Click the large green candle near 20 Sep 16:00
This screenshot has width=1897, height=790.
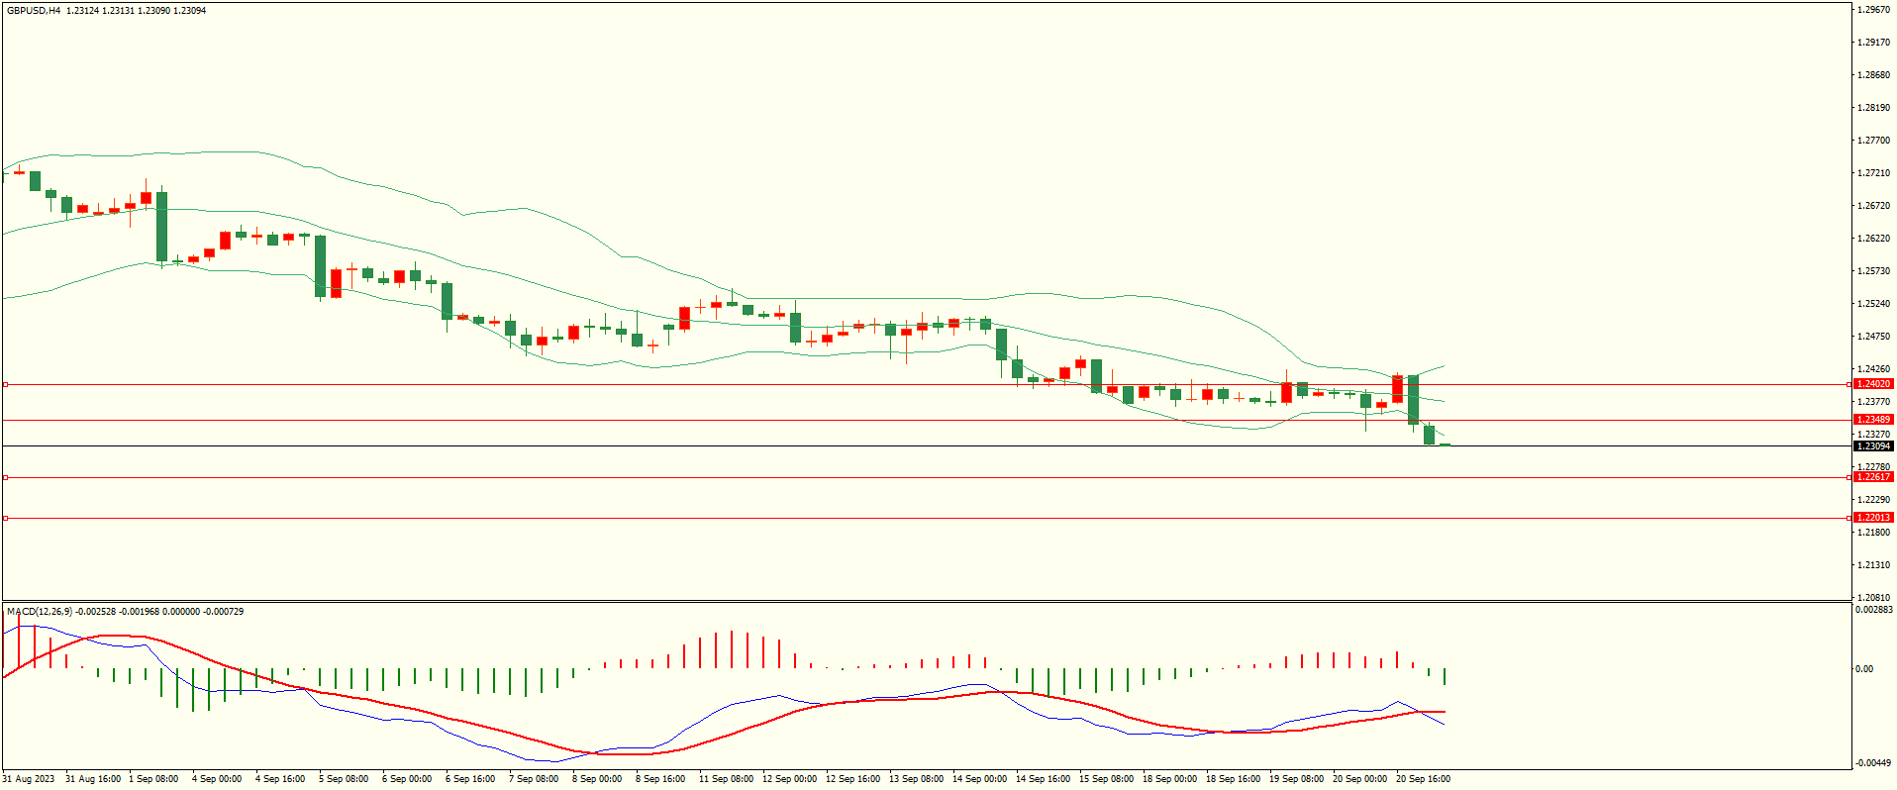pos(1413,399)
